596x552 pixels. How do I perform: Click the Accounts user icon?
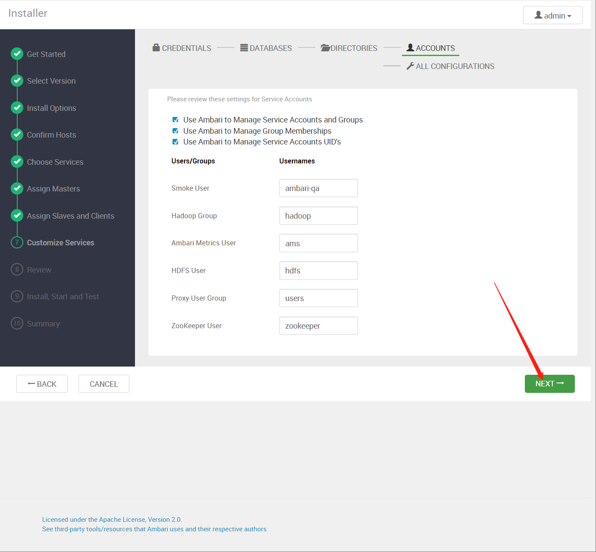tap(411, 47)
